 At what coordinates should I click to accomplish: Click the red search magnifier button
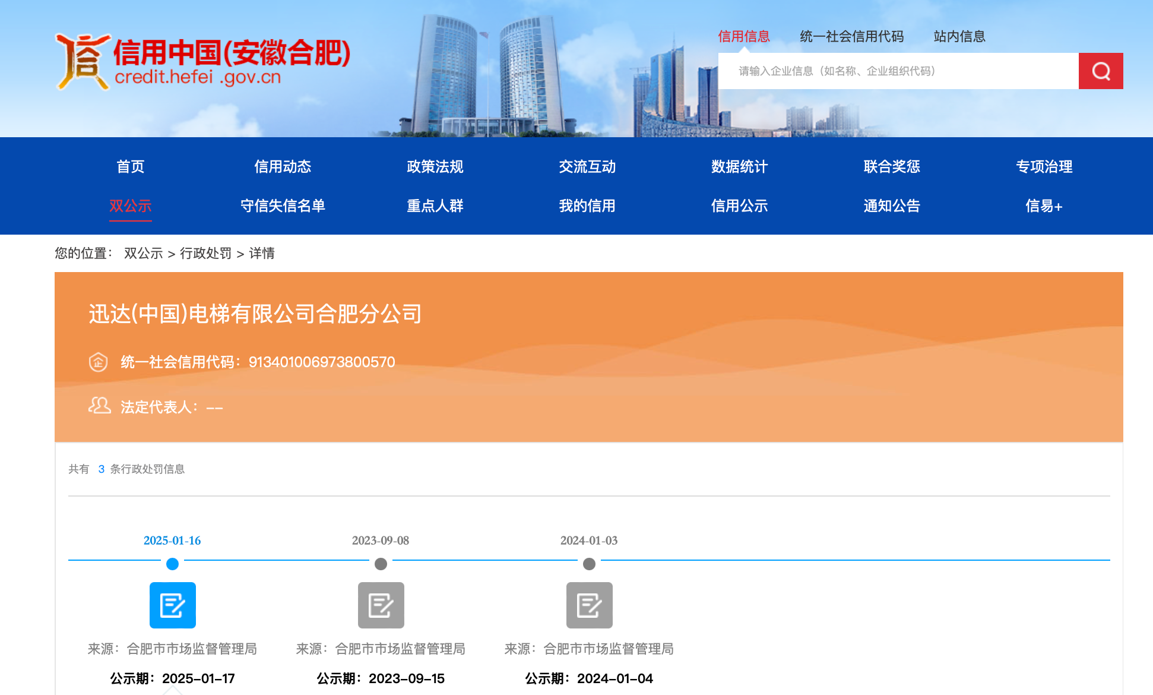1100,71
